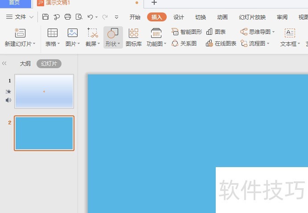Viewport: 308px width, 213px height.
Task: Open a new tab with plus button
Action: pyautogui.click(x=154, y=3)
